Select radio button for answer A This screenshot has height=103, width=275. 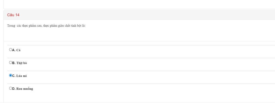click(10, 50)
